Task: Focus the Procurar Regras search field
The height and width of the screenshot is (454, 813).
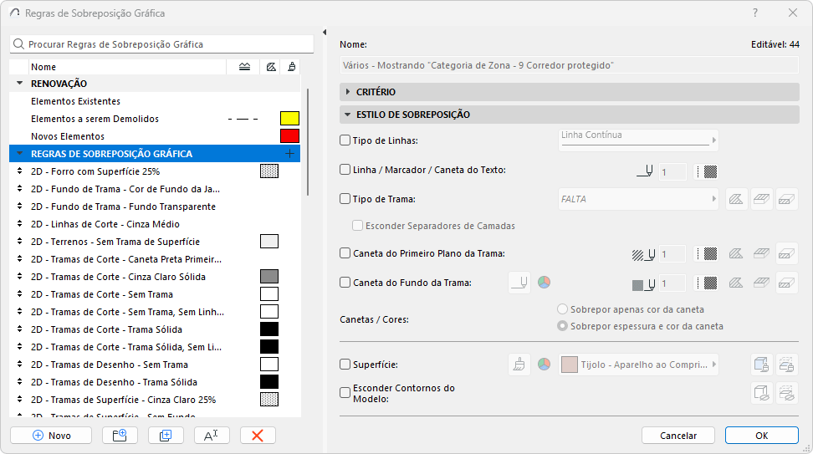Action: [x=161, y=44]
